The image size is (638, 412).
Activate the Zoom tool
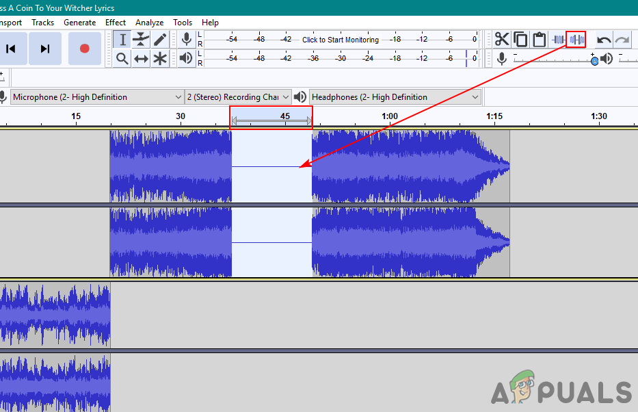click(122, 58)
